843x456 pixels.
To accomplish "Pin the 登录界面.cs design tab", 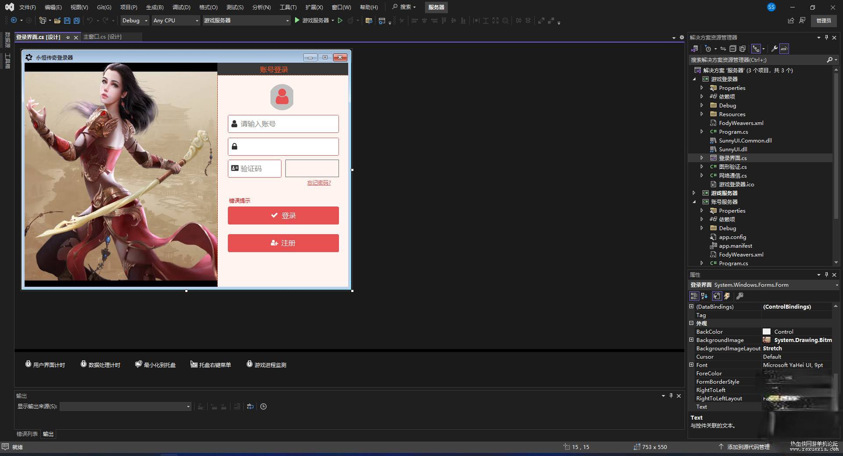I will (x=68, y=37).
